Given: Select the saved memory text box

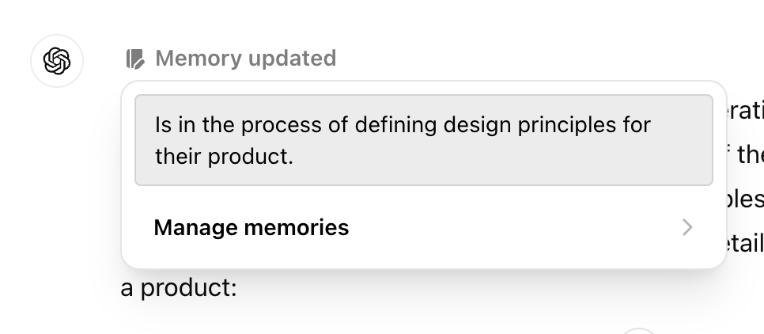Looking at the screenshot, I should [423, 140].
